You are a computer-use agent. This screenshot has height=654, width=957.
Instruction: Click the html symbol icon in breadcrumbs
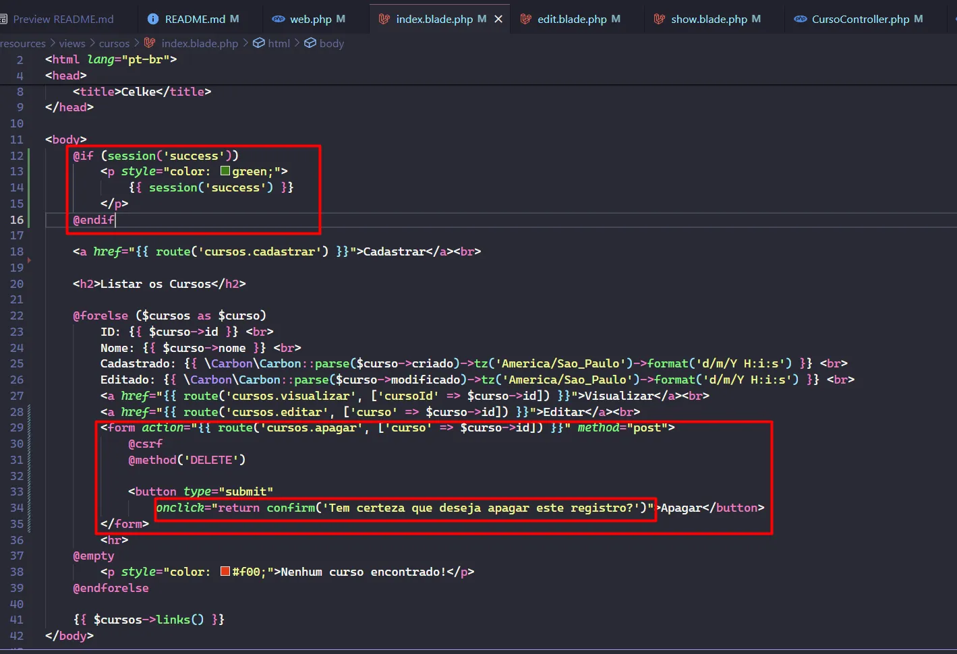click(x=258, y=43)
